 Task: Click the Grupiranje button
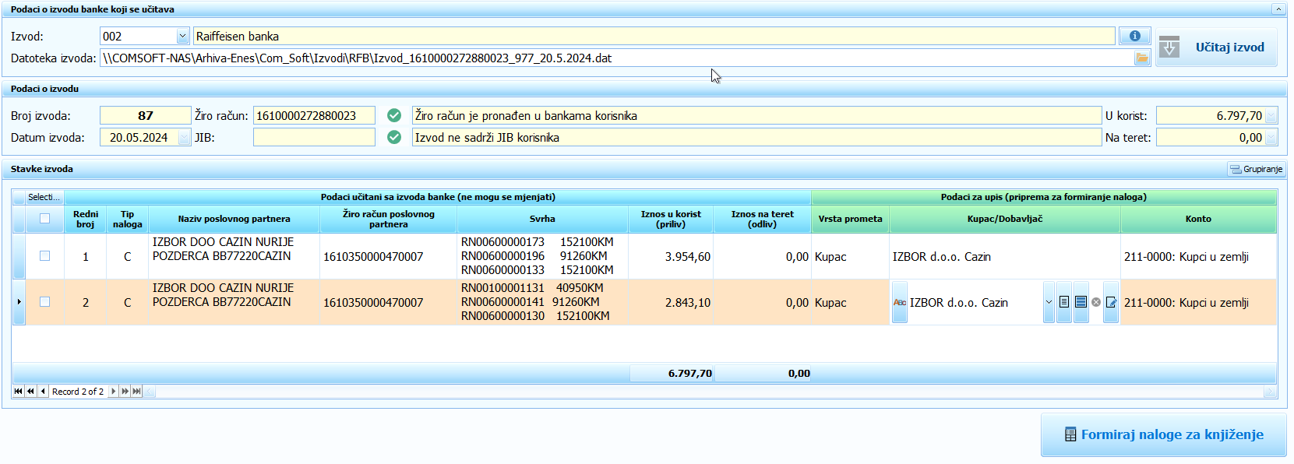(1256, 169)
